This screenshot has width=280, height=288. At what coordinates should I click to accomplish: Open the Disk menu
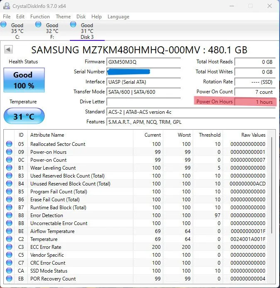click(81, 17)
